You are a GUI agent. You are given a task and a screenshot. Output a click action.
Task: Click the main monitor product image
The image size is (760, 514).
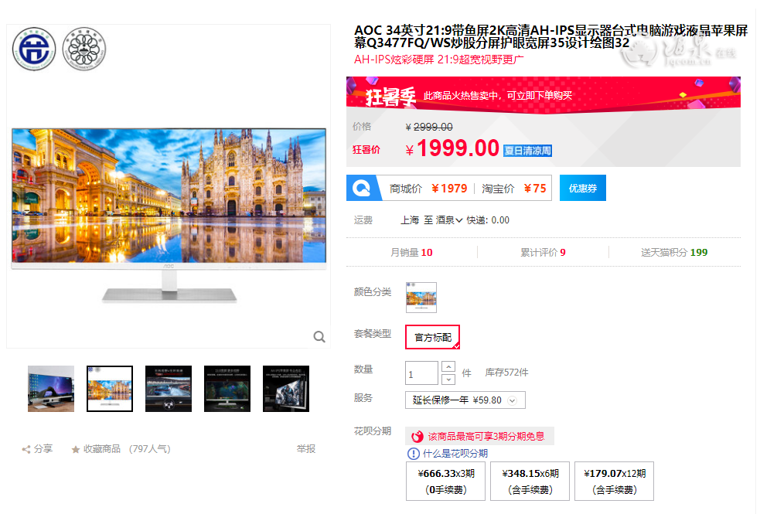pyautogui.click(x=169, y=216)
